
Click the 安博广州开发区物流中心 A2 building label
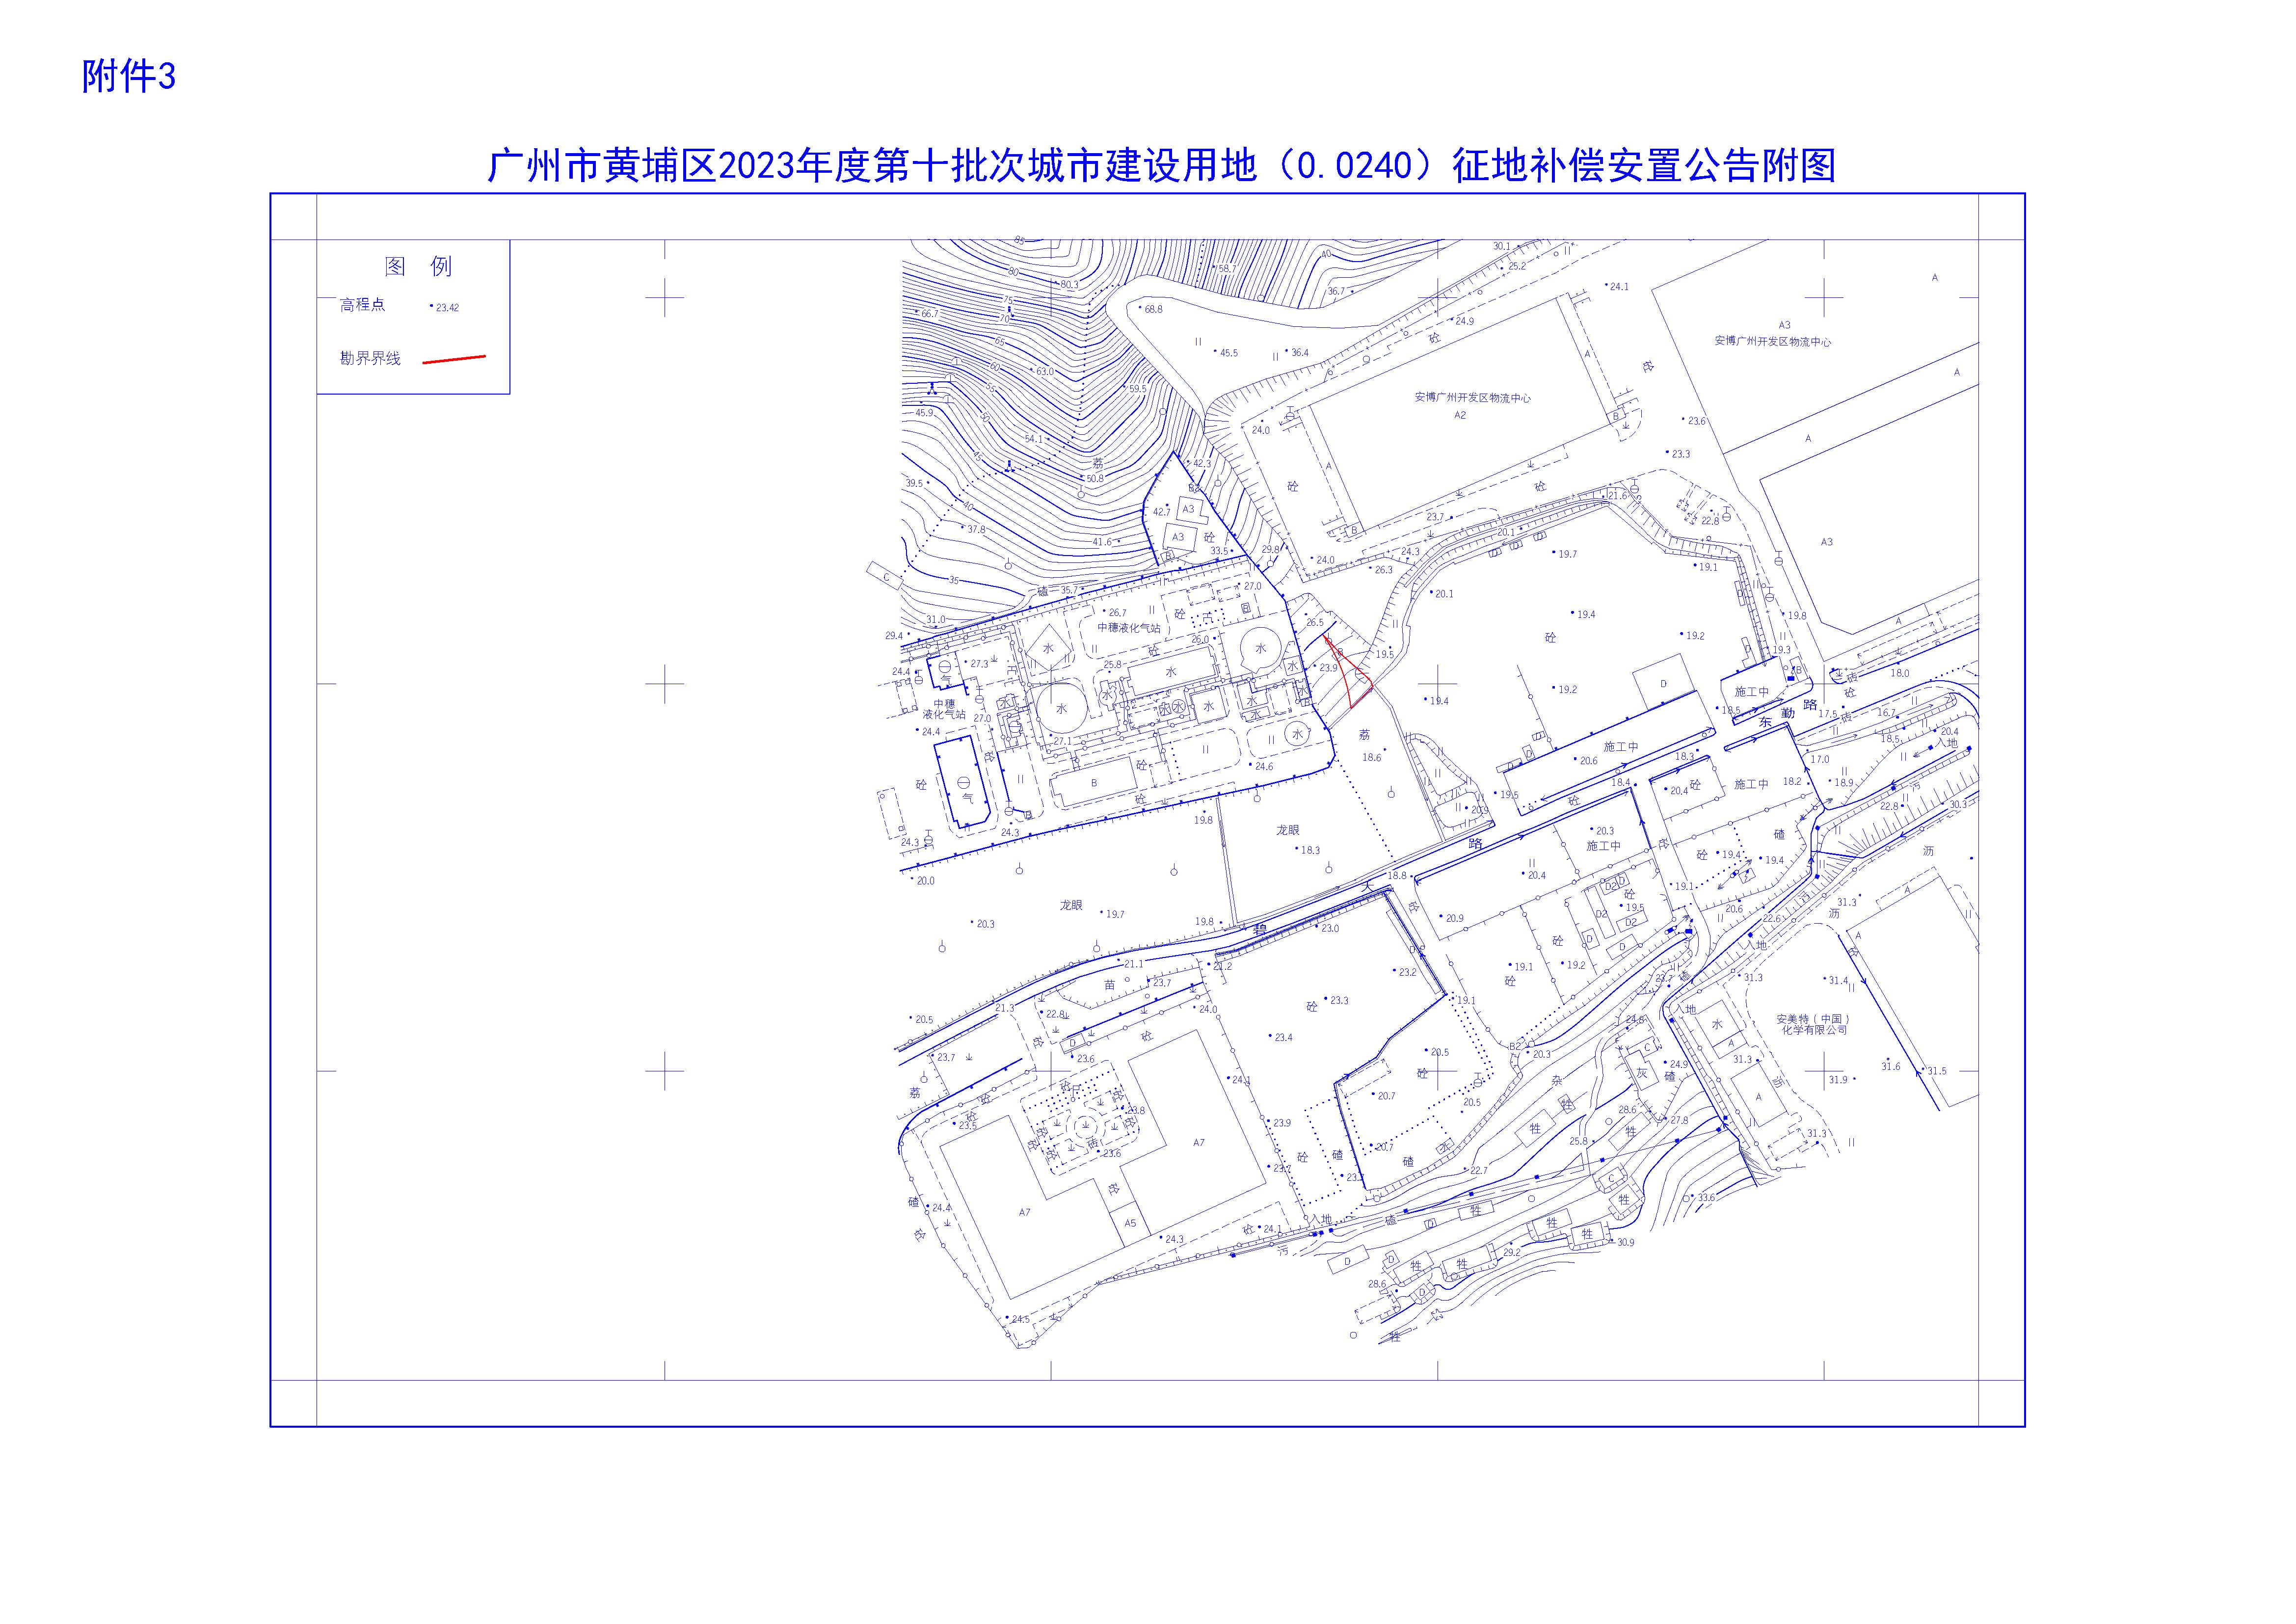[x=1471, y=398]
